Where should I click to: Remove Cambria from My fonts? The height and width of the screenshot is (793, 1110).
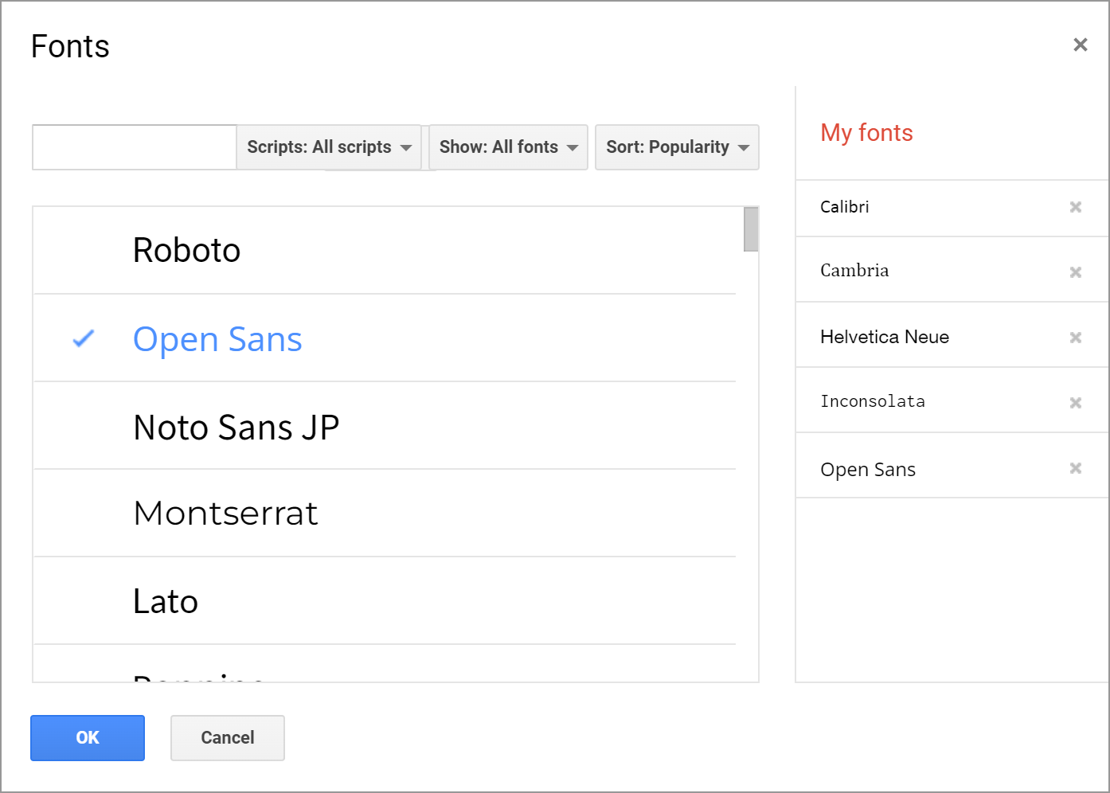1076,272
